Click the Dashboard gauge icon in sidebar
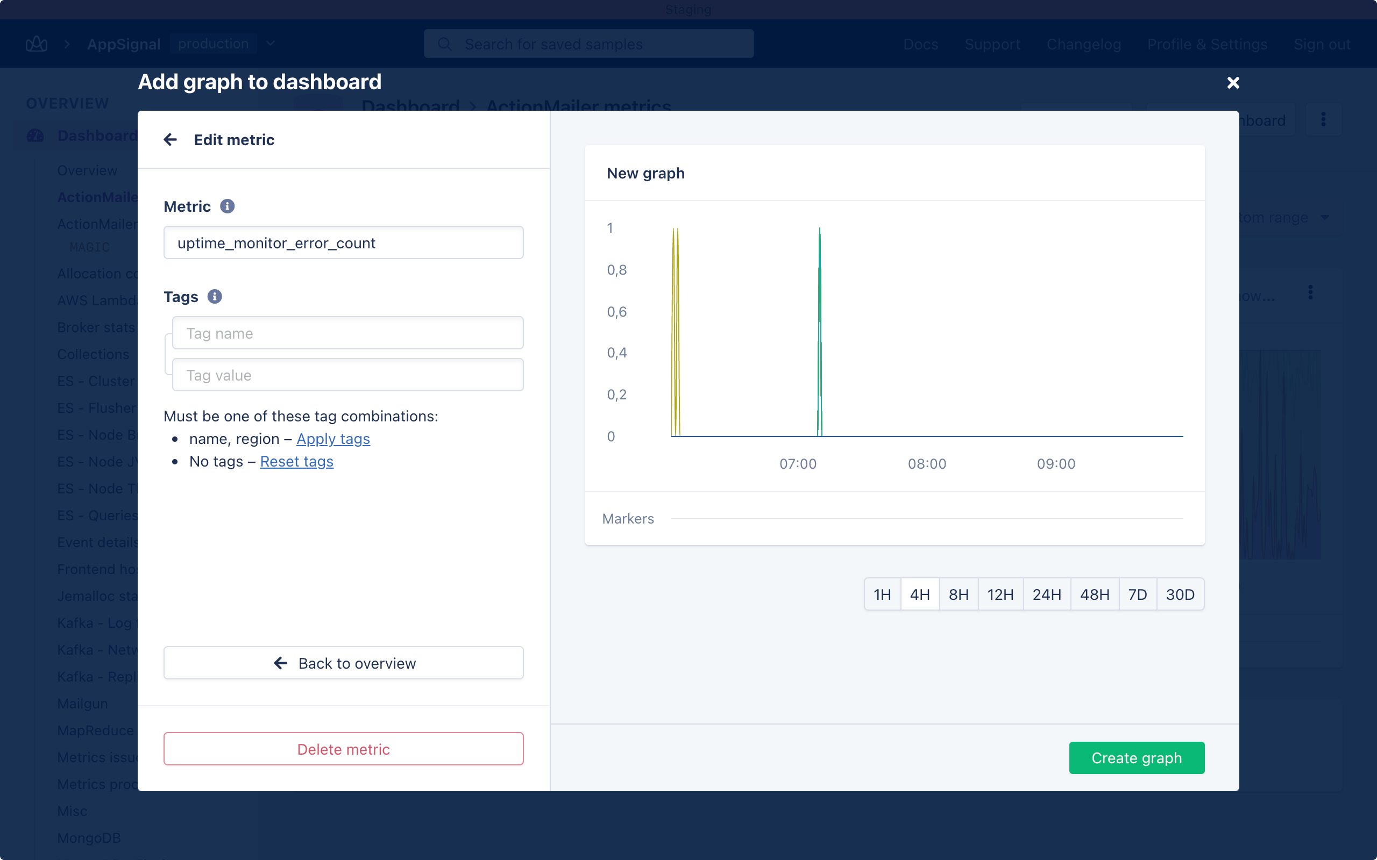 point(36,135)
